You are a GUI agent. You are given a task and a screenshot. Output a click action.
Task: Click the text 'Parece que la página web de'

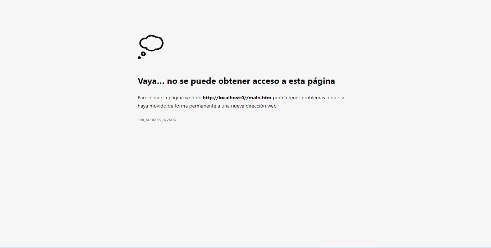[169, 98]
